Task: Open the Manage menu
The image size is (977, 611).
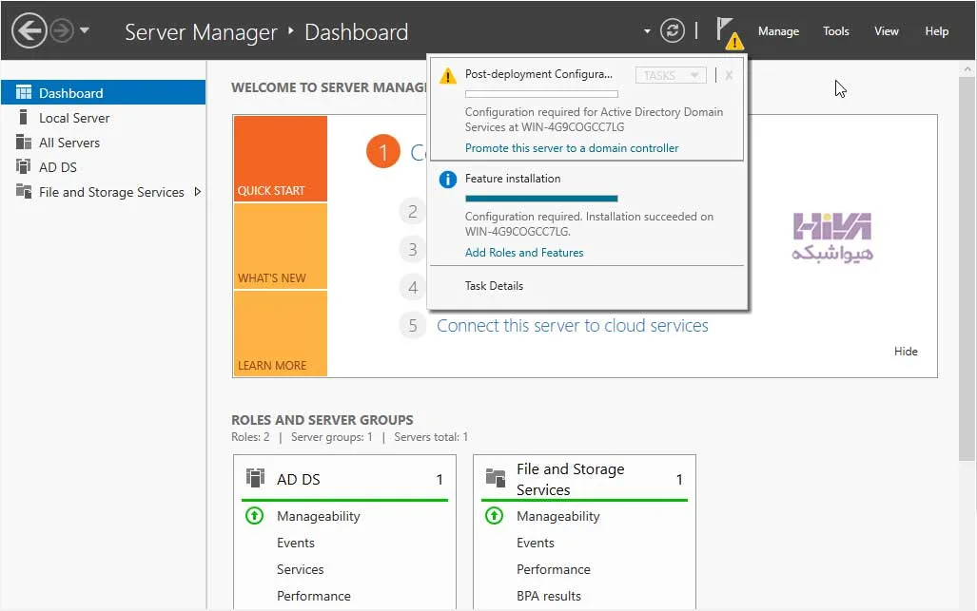Action: (778, 31)
